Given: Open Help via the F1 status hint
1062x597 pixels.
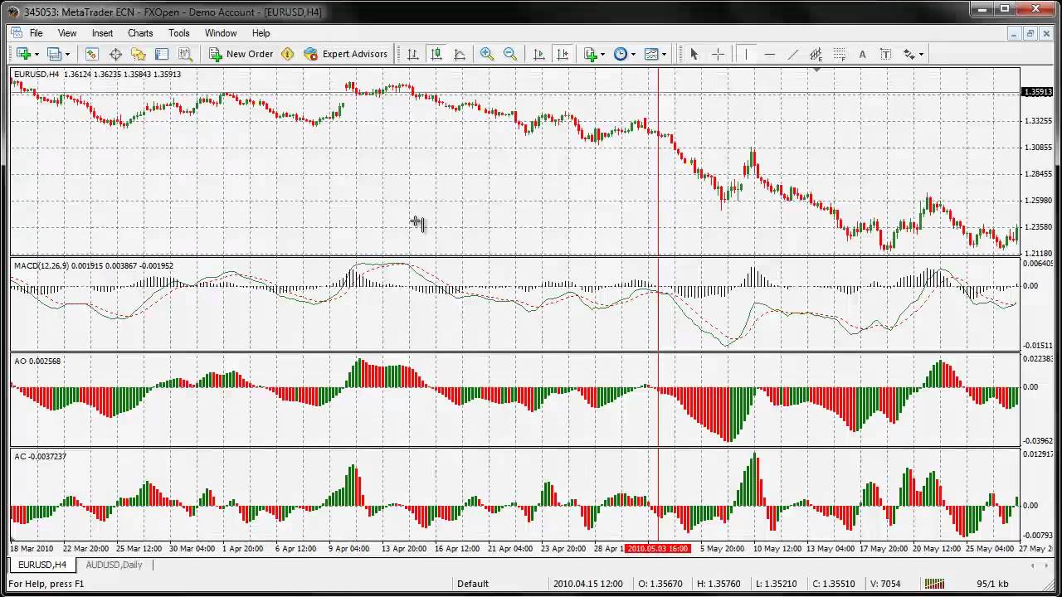Looking at the screenshot, I should pyautogui.click(x=46, y=584).
